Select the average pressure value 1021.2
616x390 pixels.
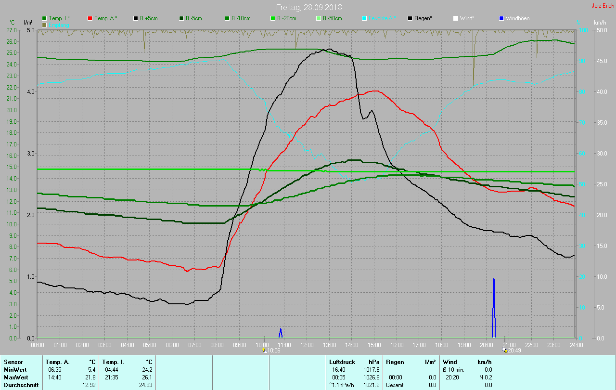(372, 385)
